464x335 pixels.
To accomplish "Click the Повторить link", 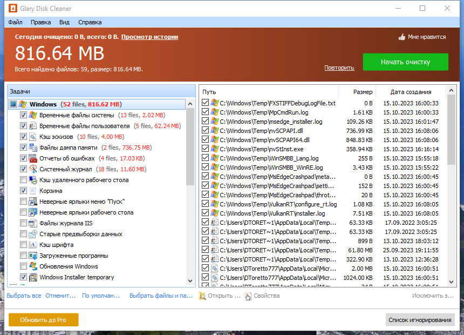I will (x=339, y=68).
